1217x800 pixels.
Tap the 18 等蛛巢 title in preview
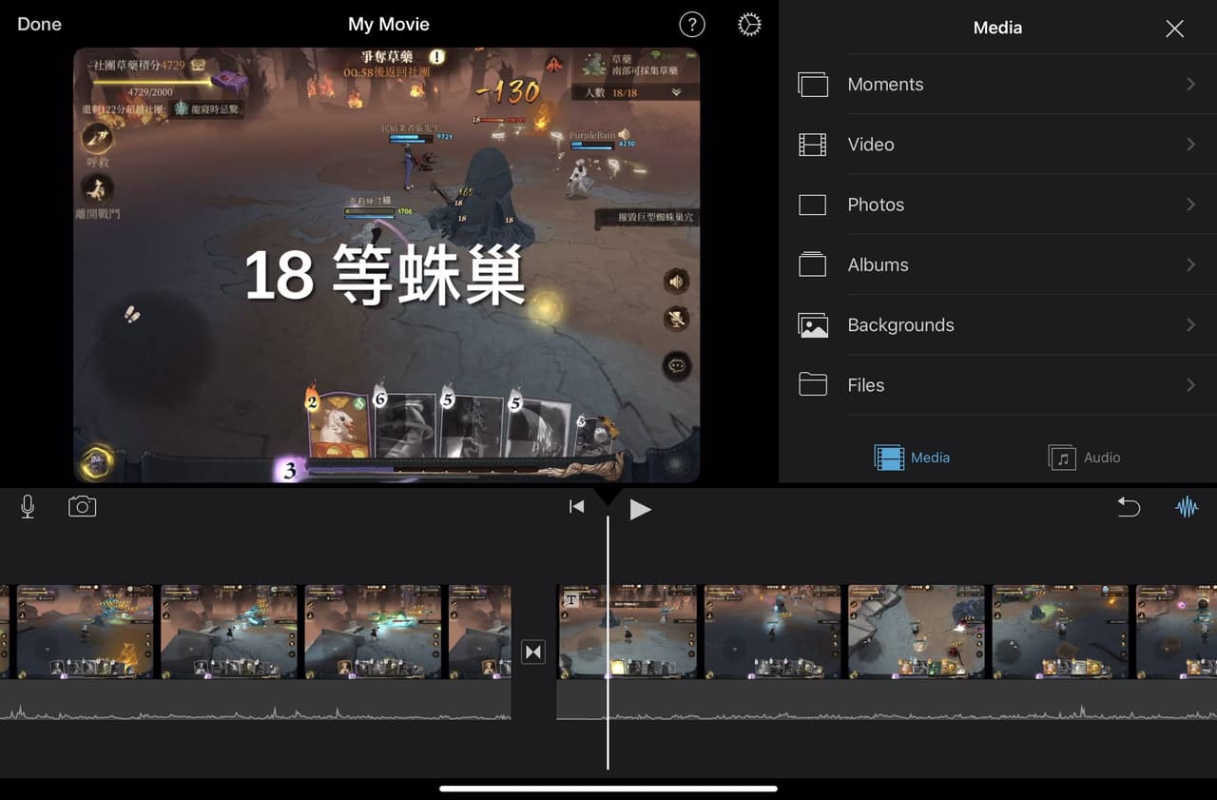coord(385,277)
